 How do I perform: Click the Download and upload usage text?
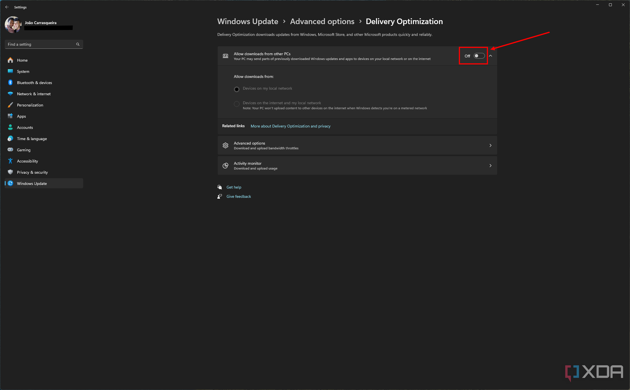tap(255, 168)
